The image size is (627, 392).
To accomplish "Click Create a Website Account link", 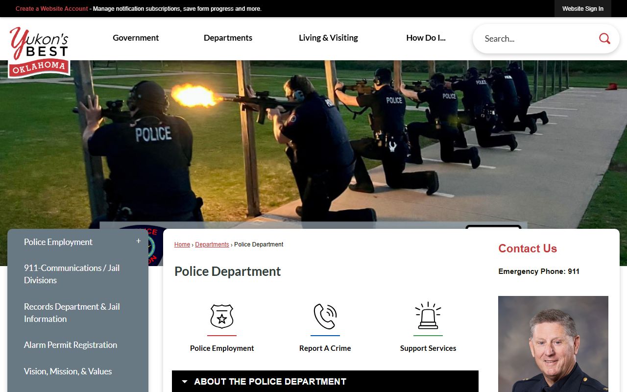I will pyautogui.click(x=52, y=9).
